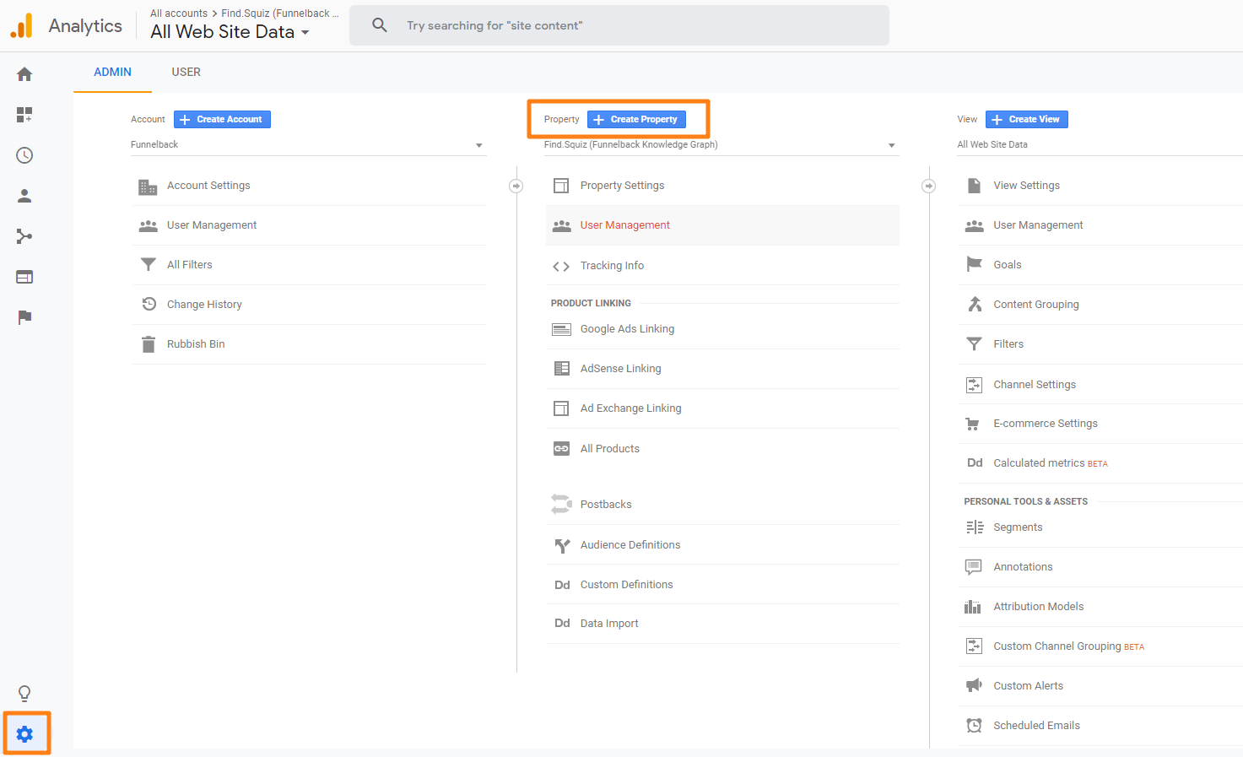Open the All Web Site Data view selector
Viewport: 1243px width, 757px height.
pyautogui.click(x=1097, y=145)
